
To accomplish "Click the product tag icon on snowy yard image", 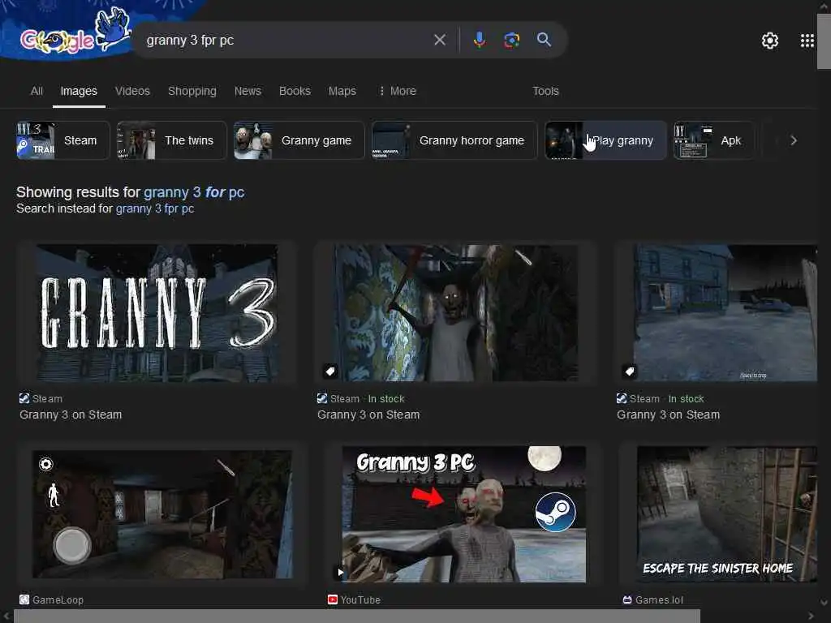I will (630, 371).
